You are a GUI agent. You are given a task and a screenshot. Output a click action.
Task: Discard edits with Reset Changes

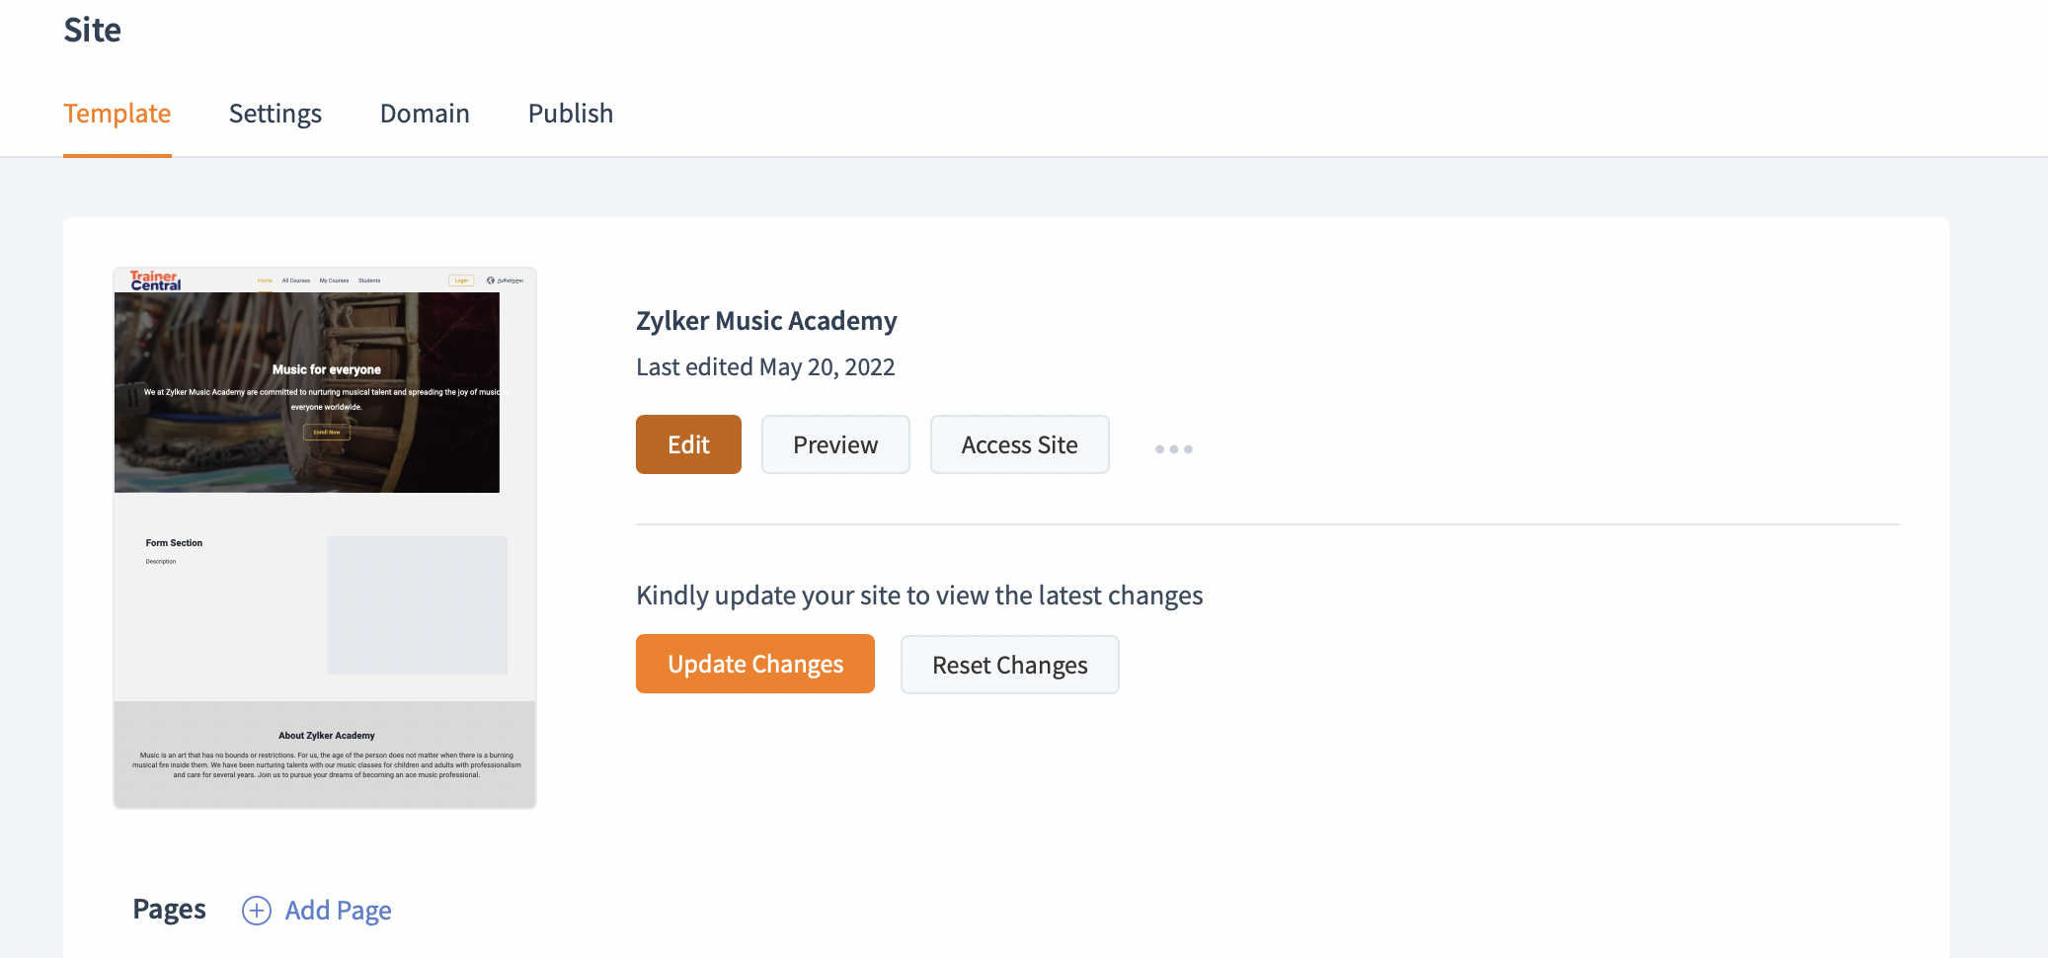[1009, 666]
